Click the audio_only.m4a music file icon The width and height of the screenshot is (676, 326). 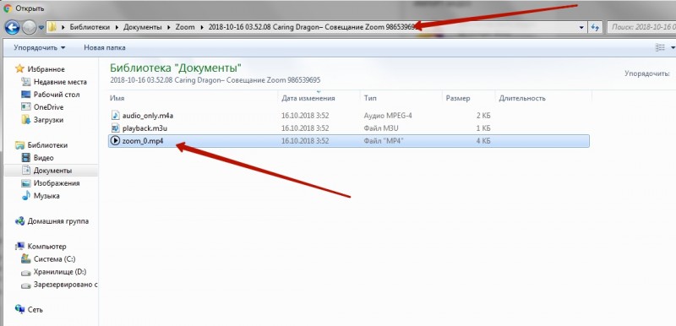click(115, 116)
